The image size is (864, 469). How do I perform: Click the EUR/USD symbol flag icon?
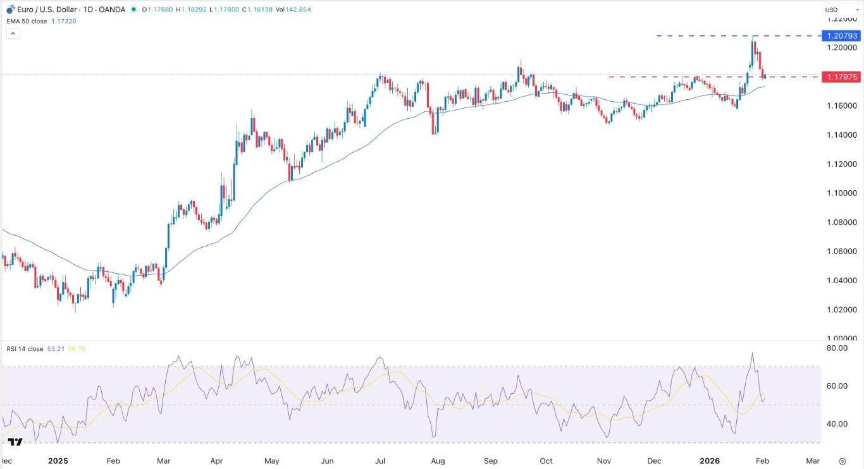[10, 9]
